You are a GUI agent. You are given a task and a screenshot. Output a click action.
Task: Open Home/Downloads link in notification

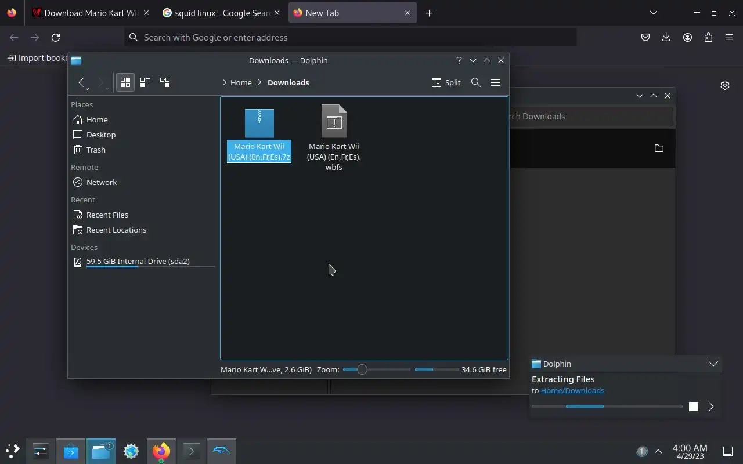click(572, 390)
